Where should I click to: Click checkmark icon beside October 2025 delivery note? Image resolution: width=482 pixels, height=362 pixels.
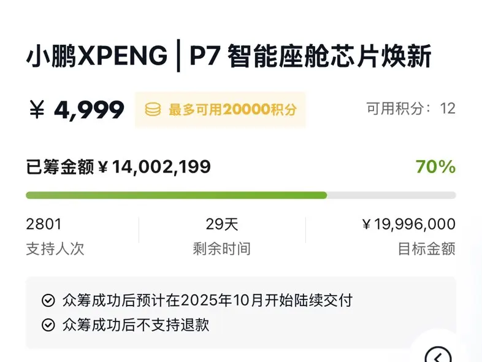tap(48, 301)
